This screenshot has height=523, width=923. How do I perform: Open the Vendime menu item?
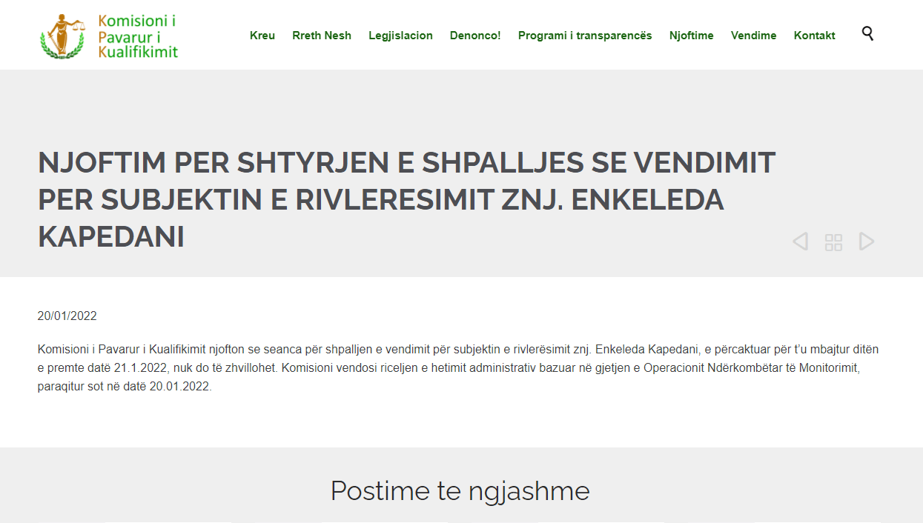pyautogui.click(x=753, y=36)
